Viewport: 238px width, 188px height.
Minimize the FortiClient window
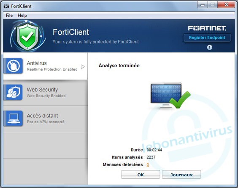(x=203, y=5)
